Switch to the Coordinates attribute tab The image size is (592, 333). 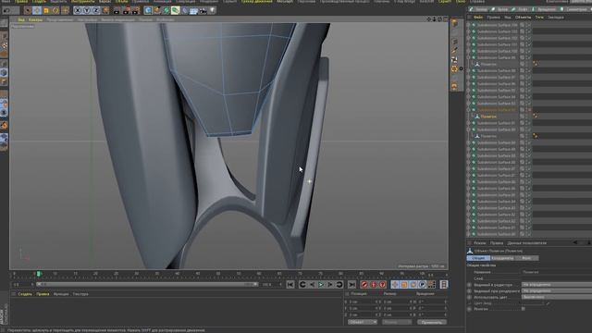pyautogui.click(x=502, y=258)
